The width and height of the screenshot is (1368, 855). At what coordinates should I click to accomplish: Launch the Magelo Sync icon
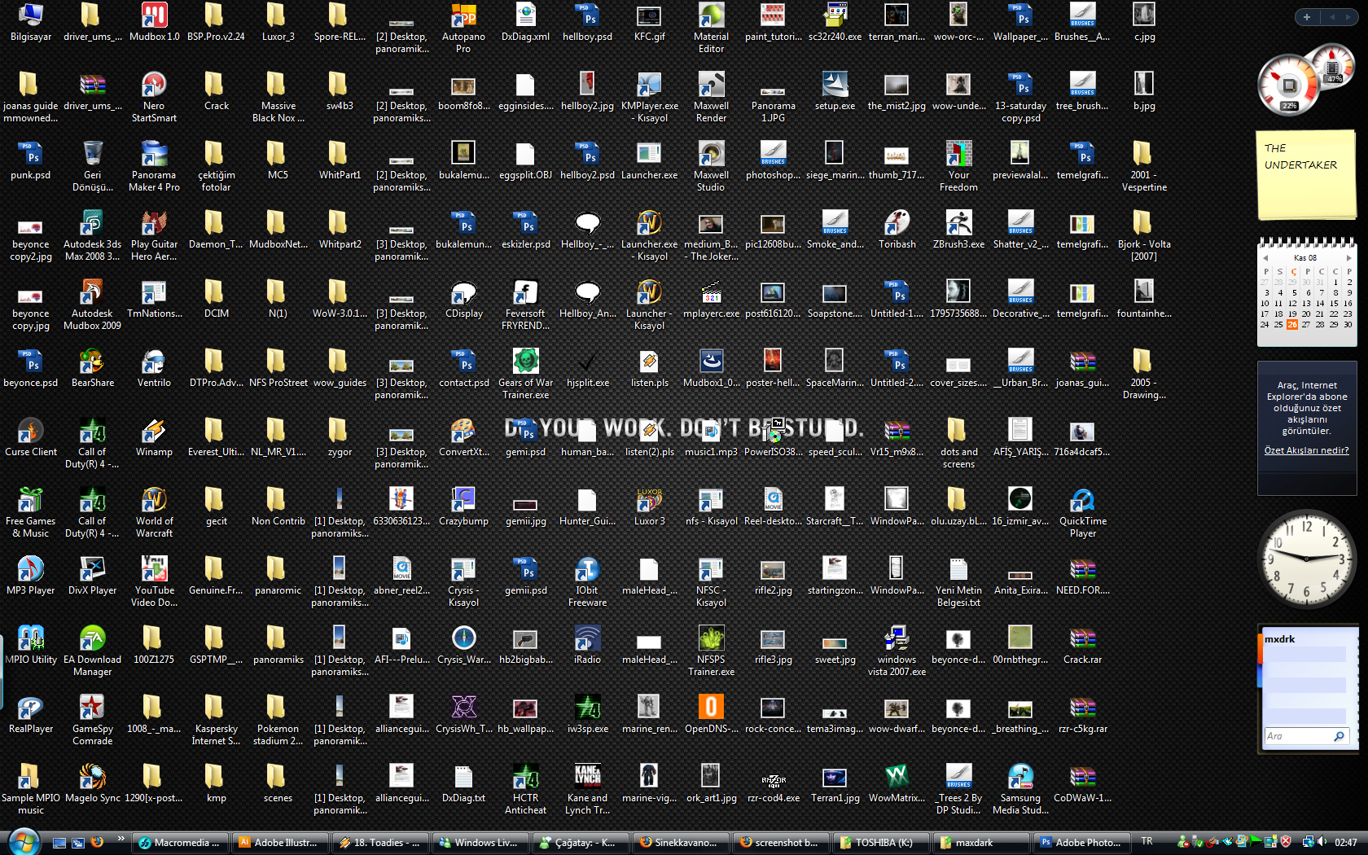93,783
